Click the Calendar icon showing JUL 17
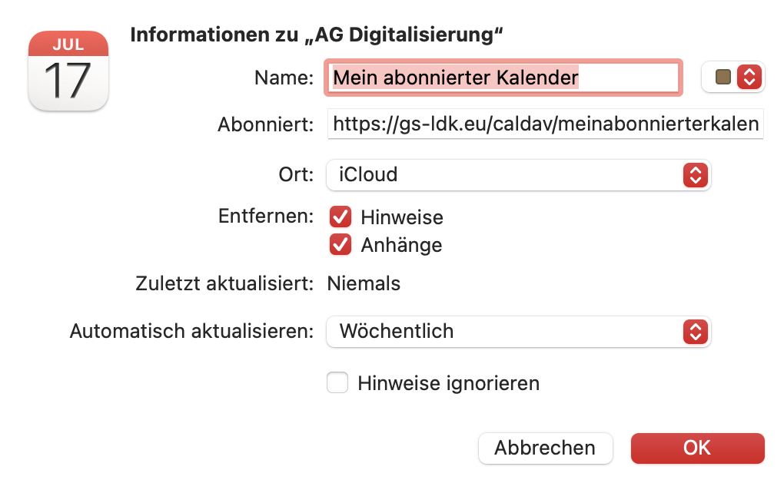The height and width of the screenshot is (483, 784). (68, 71)
